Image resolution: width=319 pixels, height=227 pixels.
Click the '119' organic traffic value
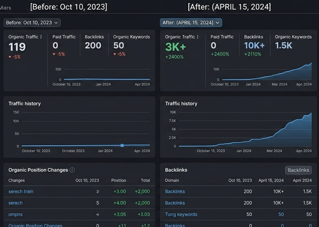click(x=17, y=47)
